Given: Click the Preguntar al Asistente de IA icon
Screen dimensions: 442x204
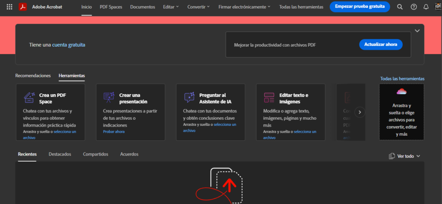Looking at the screenshot, I should pos(189,98).
